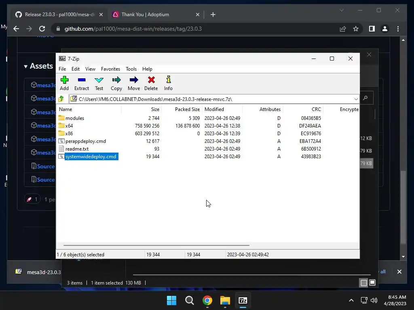Open Chrome profile icon
Image resolution: width=414 pixels, height=310 pixels.
click(x=385, y=29)
